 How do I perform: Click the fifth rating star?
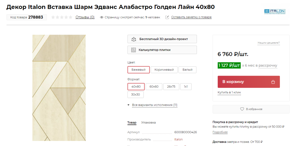tap(70, 17)
